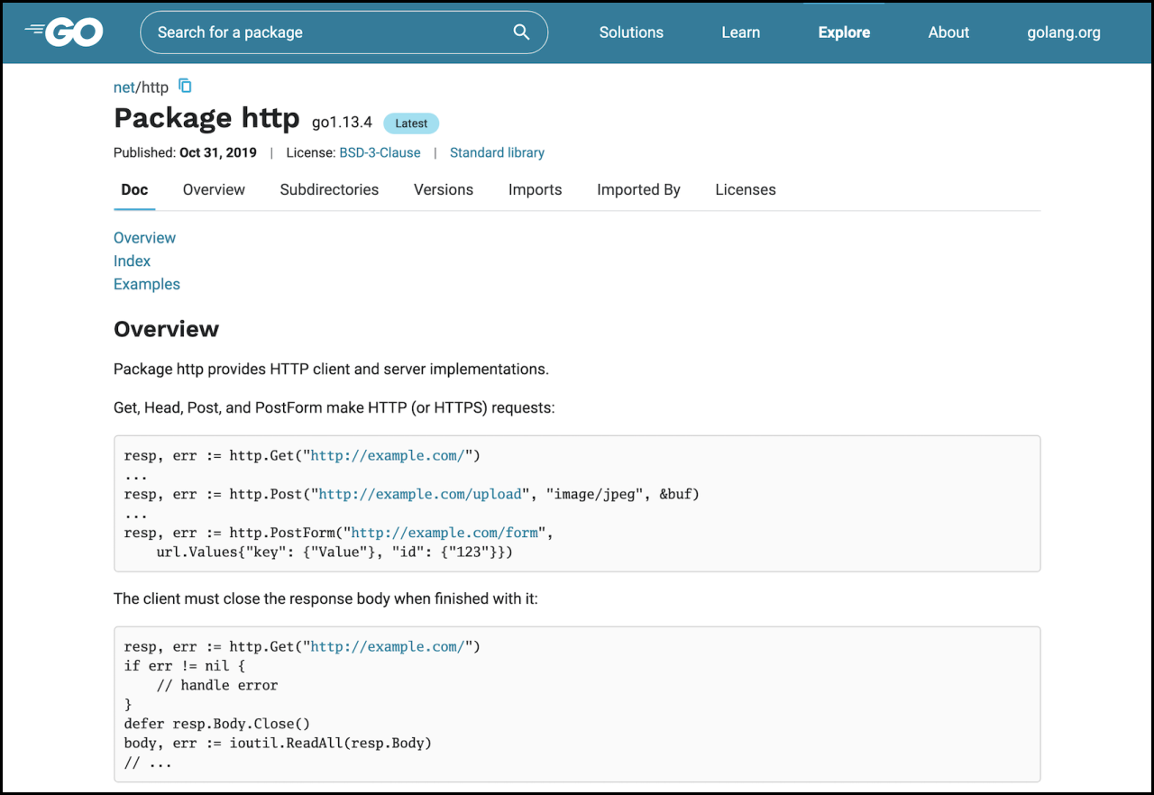Image resolution: width=1154 pixels, height=795 pixels.
Task: Open the Subdirectories tab
Action: pos(328,189)
